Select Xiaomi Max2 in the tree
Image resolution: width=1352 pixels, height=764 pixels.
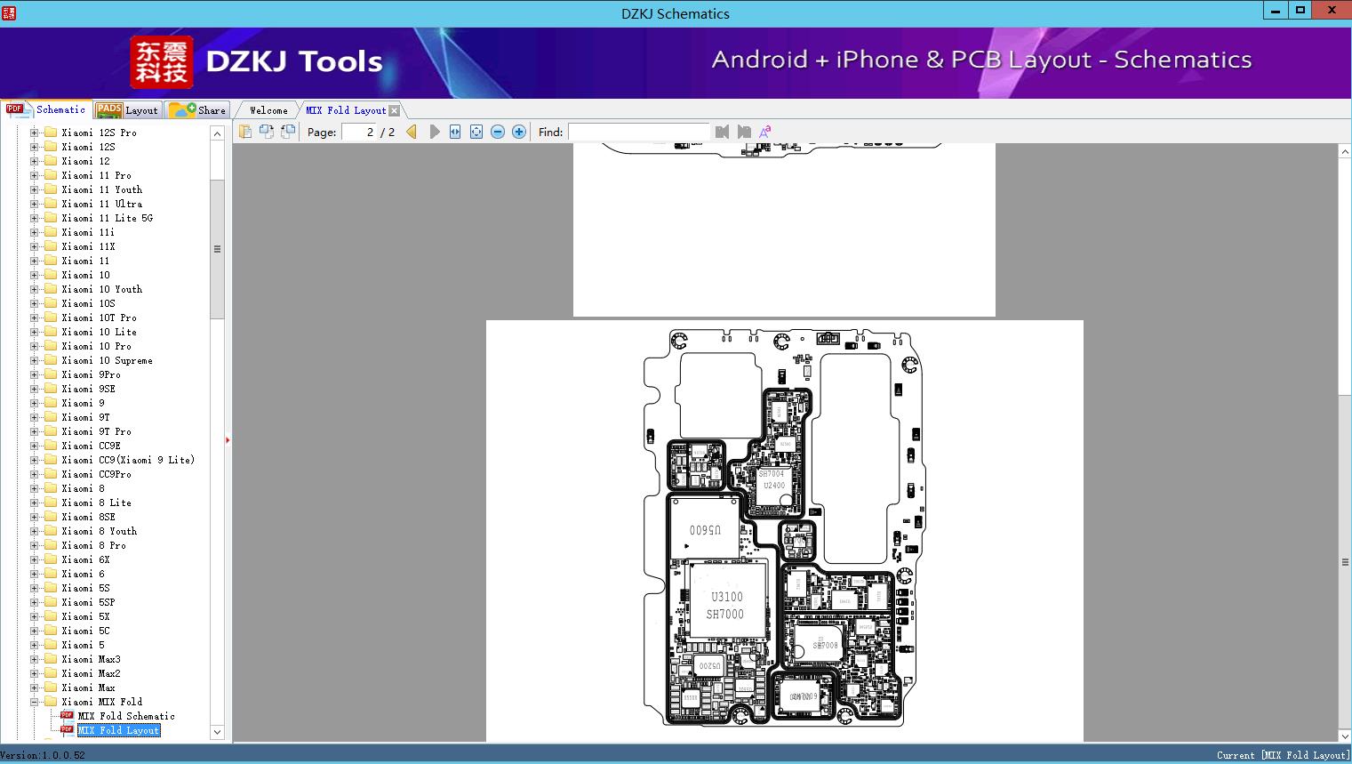point(91,673)
